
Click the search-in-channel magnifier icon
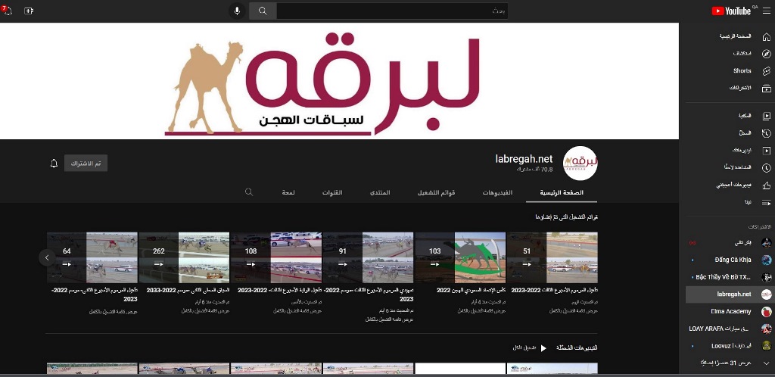tap(249, 192)
